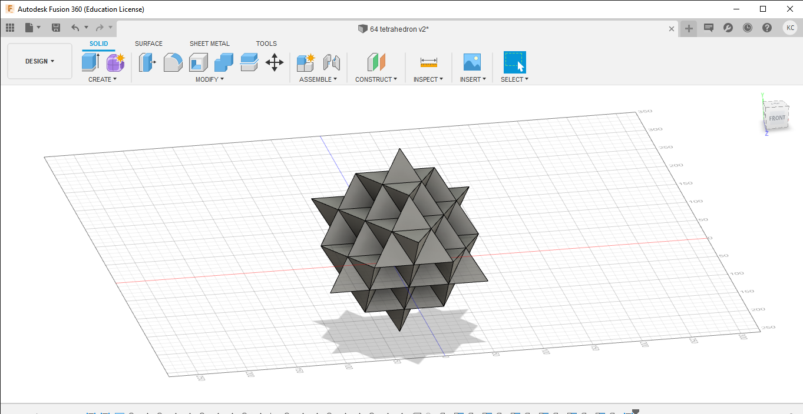Select the Measure tool
The image size is (803, 414).
click(428, 62)
